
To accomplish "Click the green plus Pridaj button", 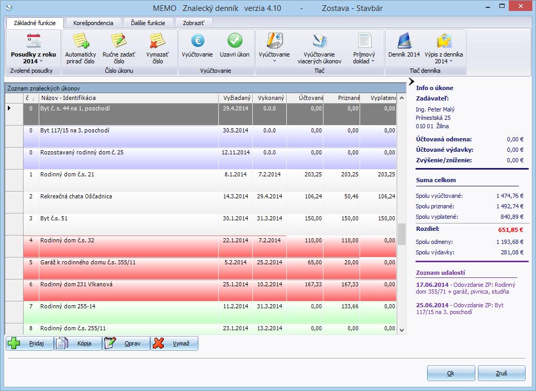I will (x=30, y=343).
